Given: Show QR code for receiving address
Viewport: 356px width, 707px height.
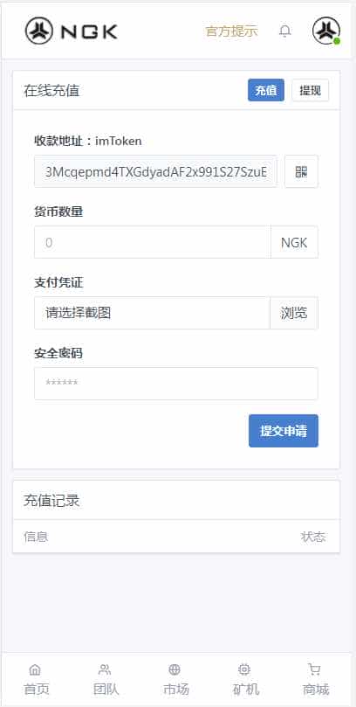Looking at the screenshot, I should click(301, 171).
